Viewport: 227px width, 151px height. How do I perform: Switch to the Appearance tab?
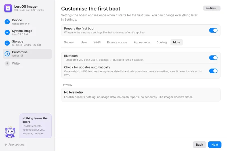point(142,42)
